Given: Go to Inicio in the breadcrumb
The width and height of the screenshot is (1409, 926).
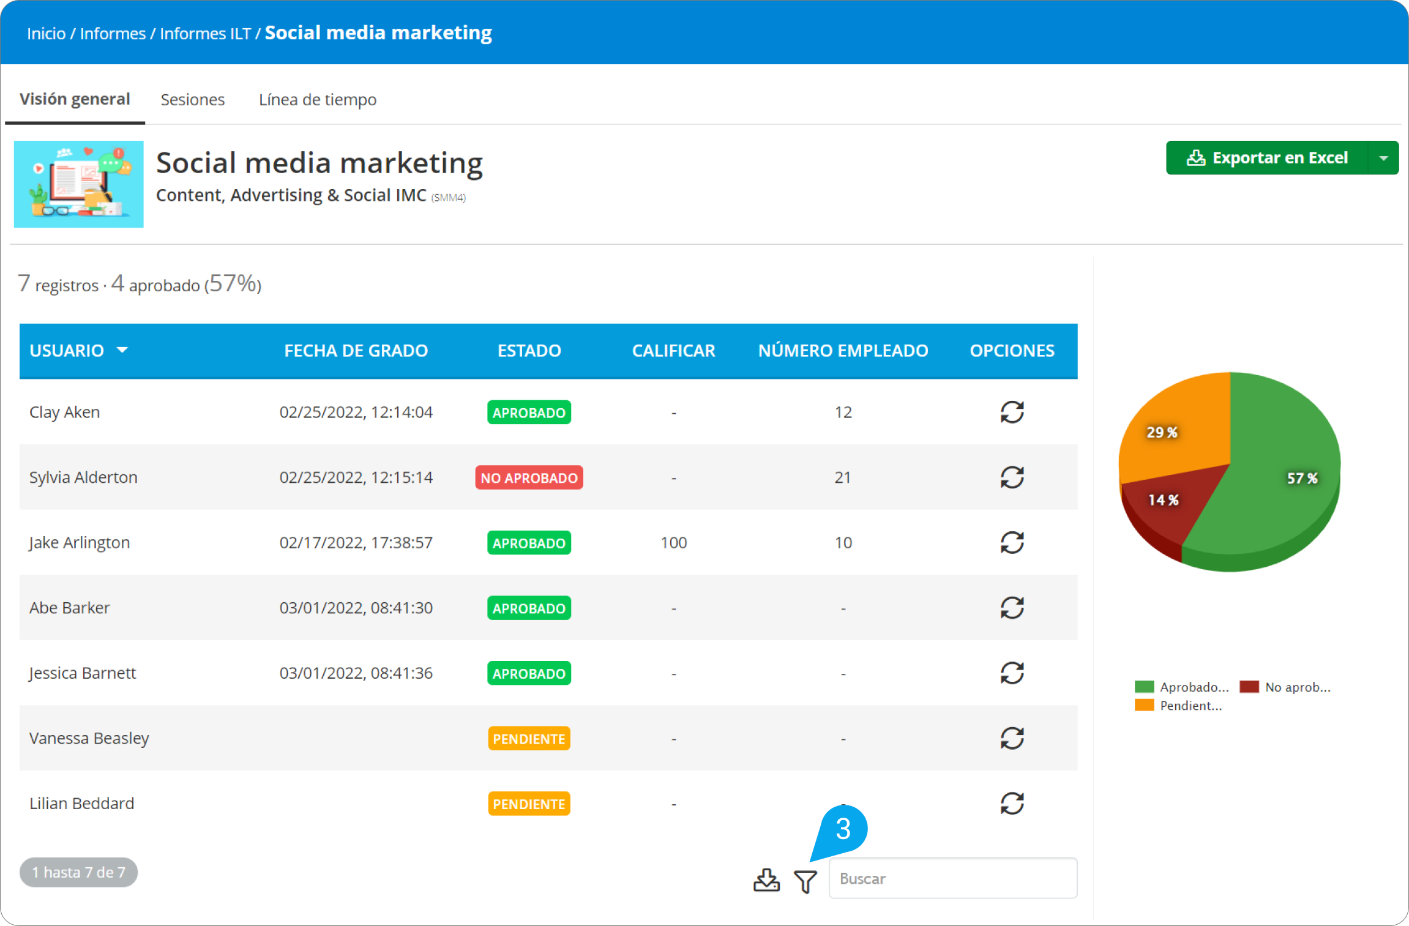Looking at the screenshot, I should (47, 34).
